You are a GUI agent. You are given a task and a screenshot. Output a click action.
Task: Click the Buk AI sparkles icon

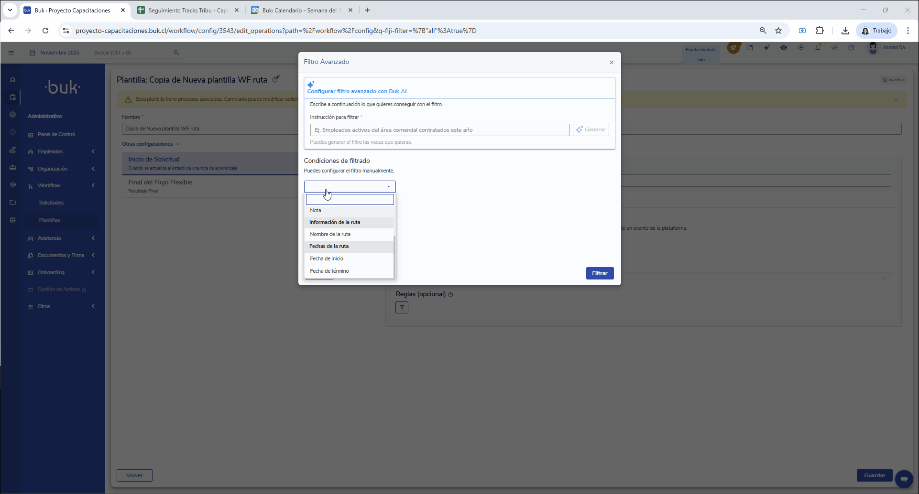click(x=767, y=48)
